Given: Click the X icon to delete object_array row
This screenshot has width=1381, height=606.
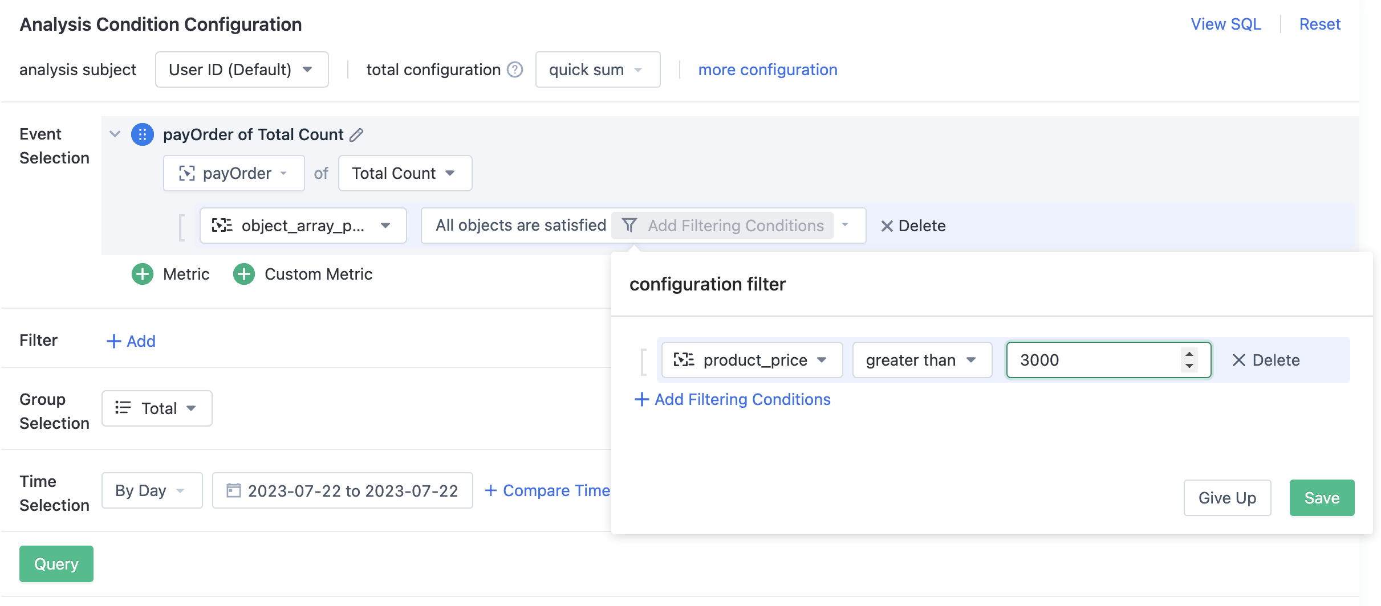Looking at the screenshot, I should click(x=887, y=226).
